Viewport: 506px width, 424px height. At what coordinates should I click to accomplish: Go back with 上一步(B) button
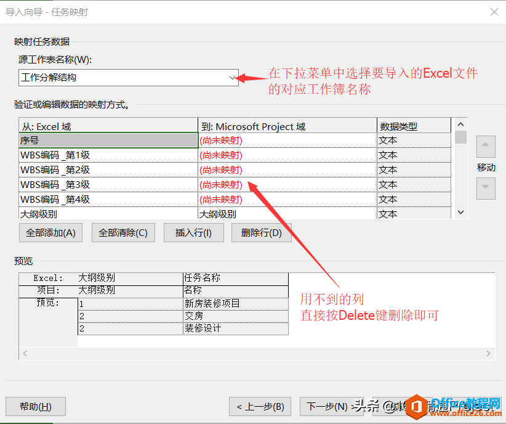(260, 407)
